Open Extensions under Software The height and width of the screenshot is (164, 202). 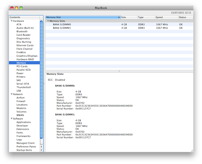[23, 129]
